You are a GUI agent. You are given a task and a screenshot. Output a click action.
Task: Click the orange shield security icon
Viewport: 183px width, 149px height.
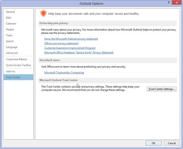point(43,13)
